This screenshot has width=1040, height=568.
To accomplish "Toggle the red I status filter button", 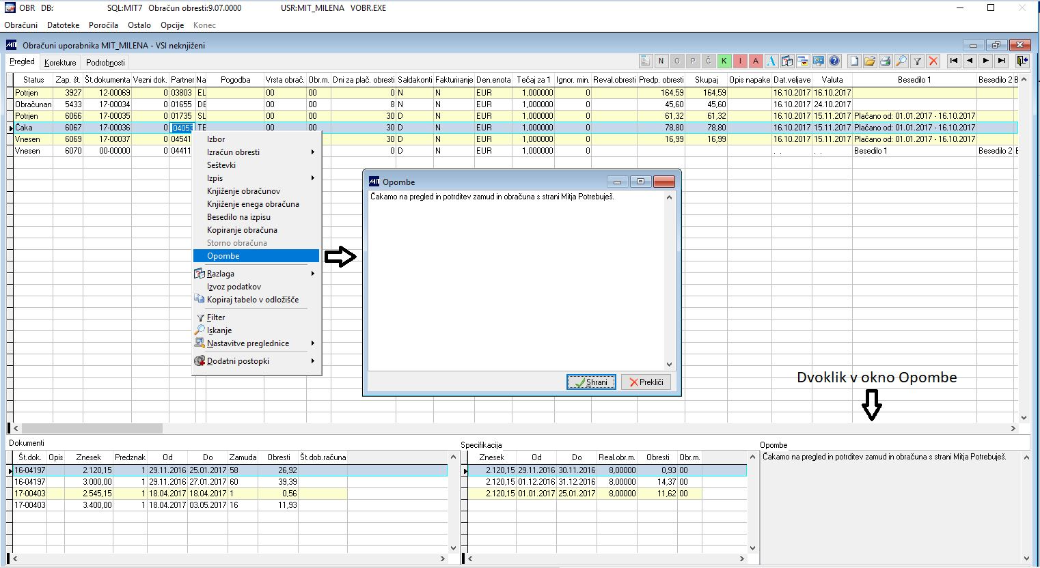I will 740,61.
